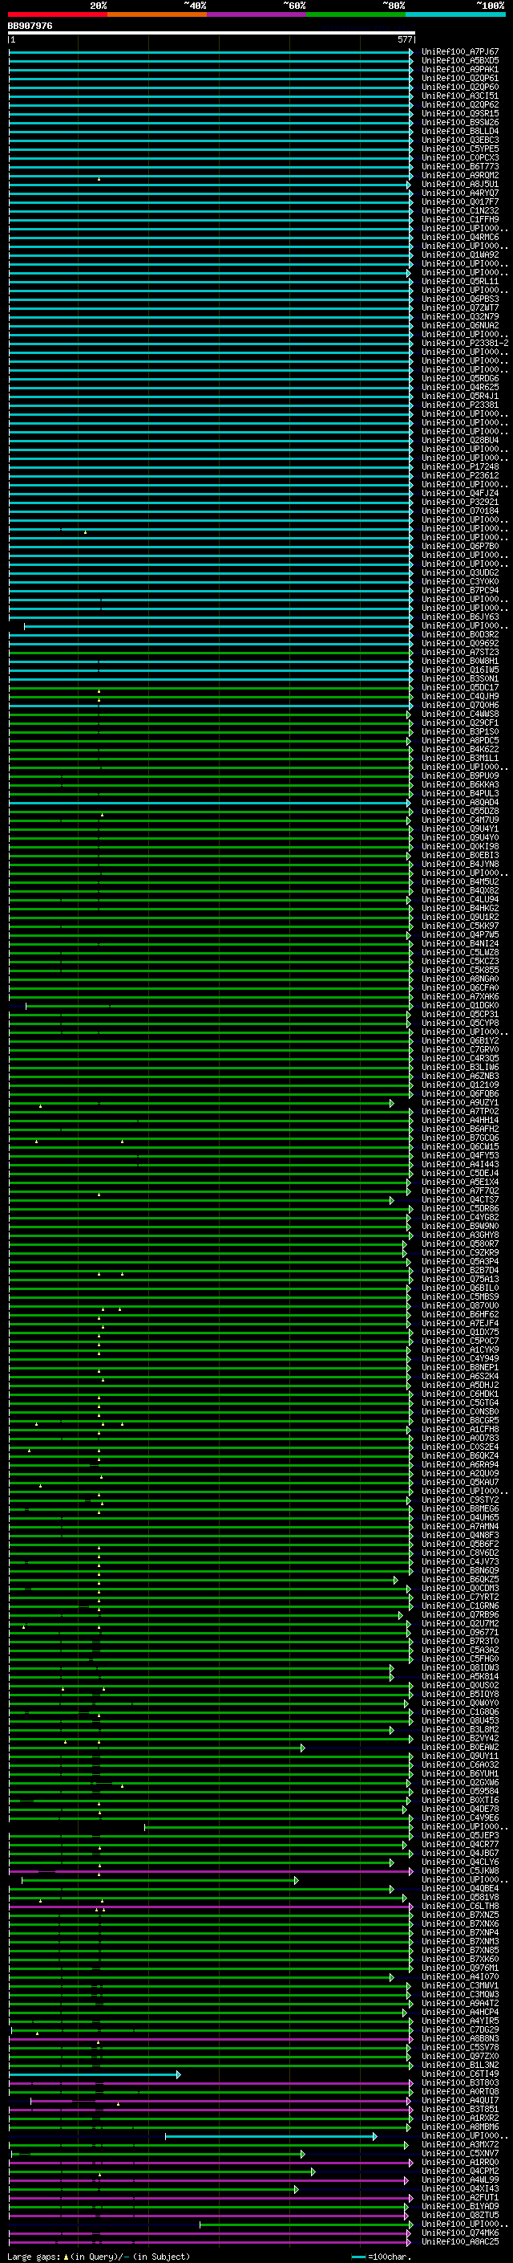The image size is (513, 2263).
Task: Select label UniRef100_Q5RDG6
Action: [x=459, y=379]
